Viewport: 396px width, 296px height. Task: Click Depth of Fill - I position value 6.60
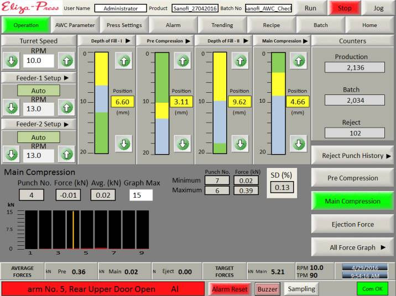point(122,102)
